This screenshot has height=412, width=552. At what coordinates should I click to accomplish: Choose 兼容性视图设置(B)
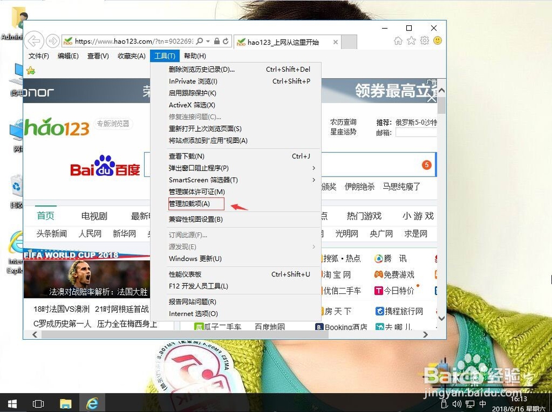pos(236,219)
